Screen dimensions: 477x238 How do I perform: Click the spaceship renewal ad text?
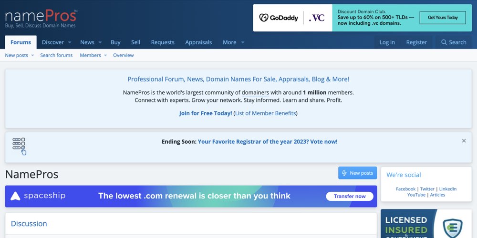tap(194, 196)
